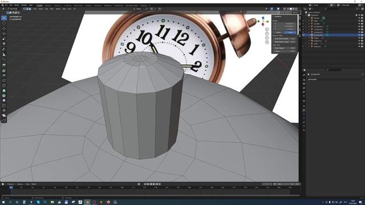This screenshot has width=365, height=205.
Task: Select the Rotate tool
Action: pyautogui.click(x=4, y=34)
